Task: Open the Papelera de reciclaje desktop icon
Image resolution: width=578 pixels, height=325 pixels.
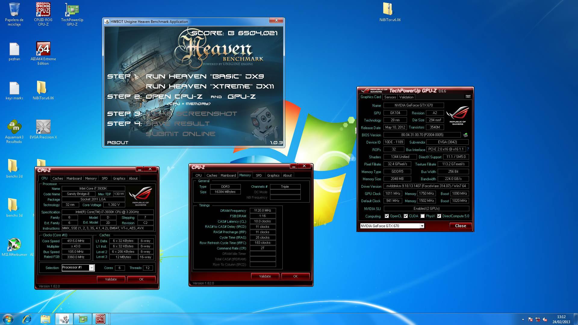Action: [14, 14]
